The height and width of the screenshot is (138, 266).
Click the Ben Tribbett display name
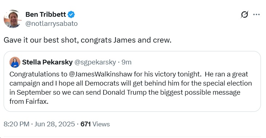(46, 15)
